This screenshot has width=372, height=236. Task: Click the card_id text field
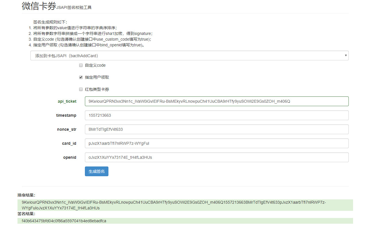point(217,143)
